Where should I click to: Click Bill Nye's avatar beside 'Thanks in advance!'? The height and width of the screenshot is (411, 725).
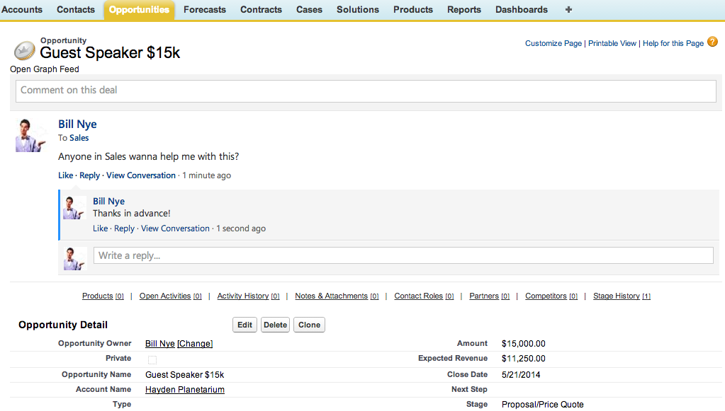coord(74,207)
